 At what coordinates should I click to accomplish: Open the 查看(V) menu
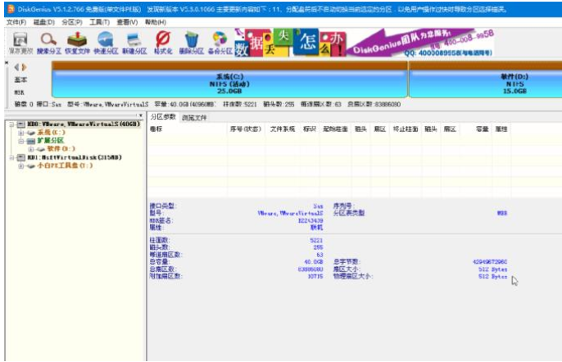(127, 22)
